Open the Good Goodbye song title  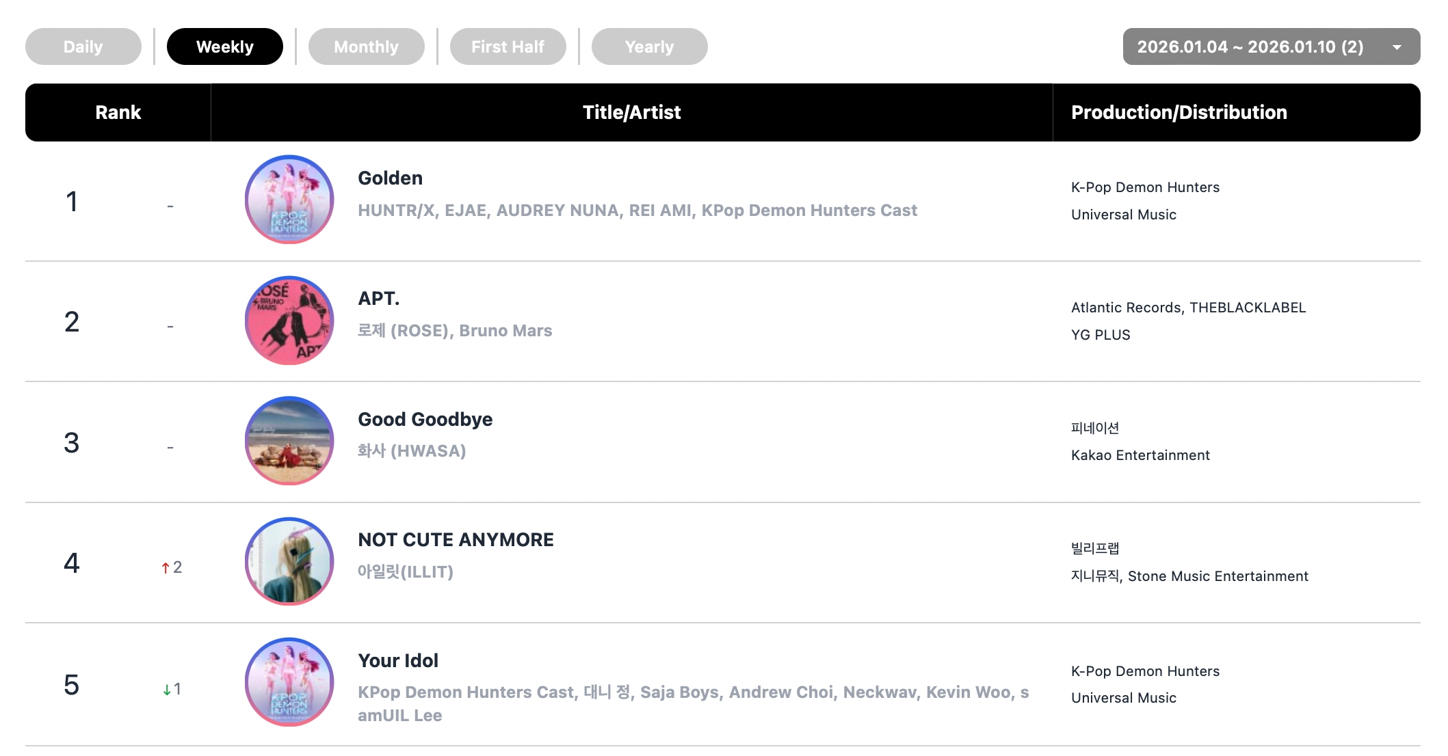click(x=425, y=420)
